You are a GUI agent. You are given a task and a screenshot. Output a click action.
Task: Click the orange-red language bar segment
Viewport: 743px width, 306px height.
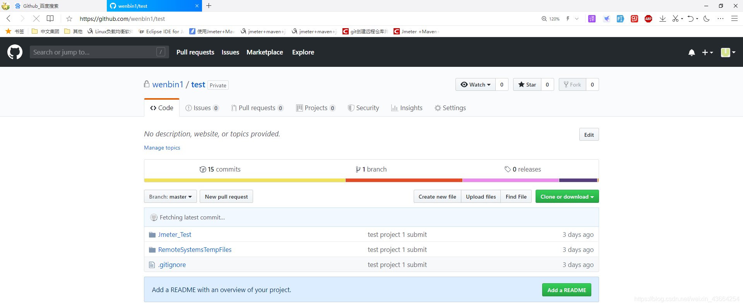[x=404, y=180]
